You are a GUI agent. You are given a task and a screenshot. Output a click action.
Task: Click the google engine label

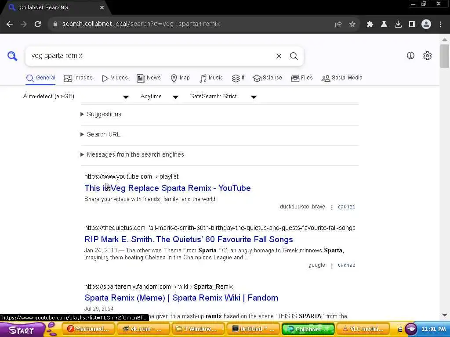pyautogui.click(x=316, y=265)
